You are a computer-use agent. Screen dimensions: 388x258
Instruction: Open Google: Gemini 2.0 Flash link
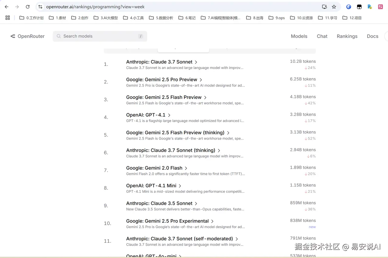154,168
